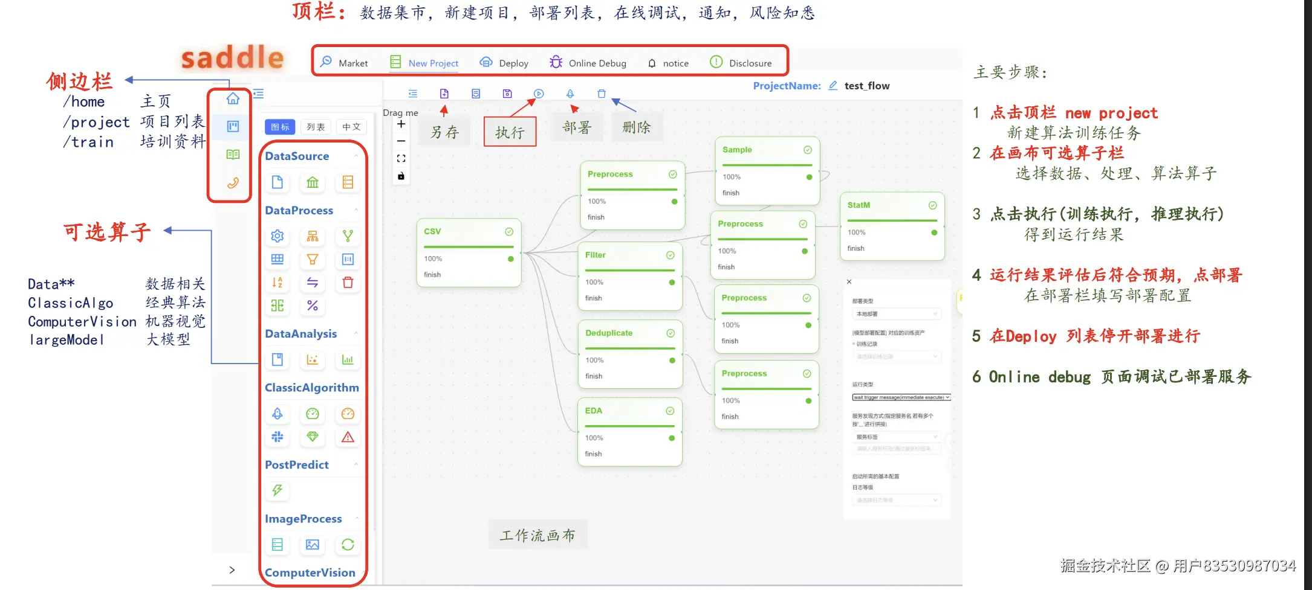The width and height of the screenshot is (1312, 590).
Task: Collapse the DataProcess section chevron
Action: click(356, 210)
